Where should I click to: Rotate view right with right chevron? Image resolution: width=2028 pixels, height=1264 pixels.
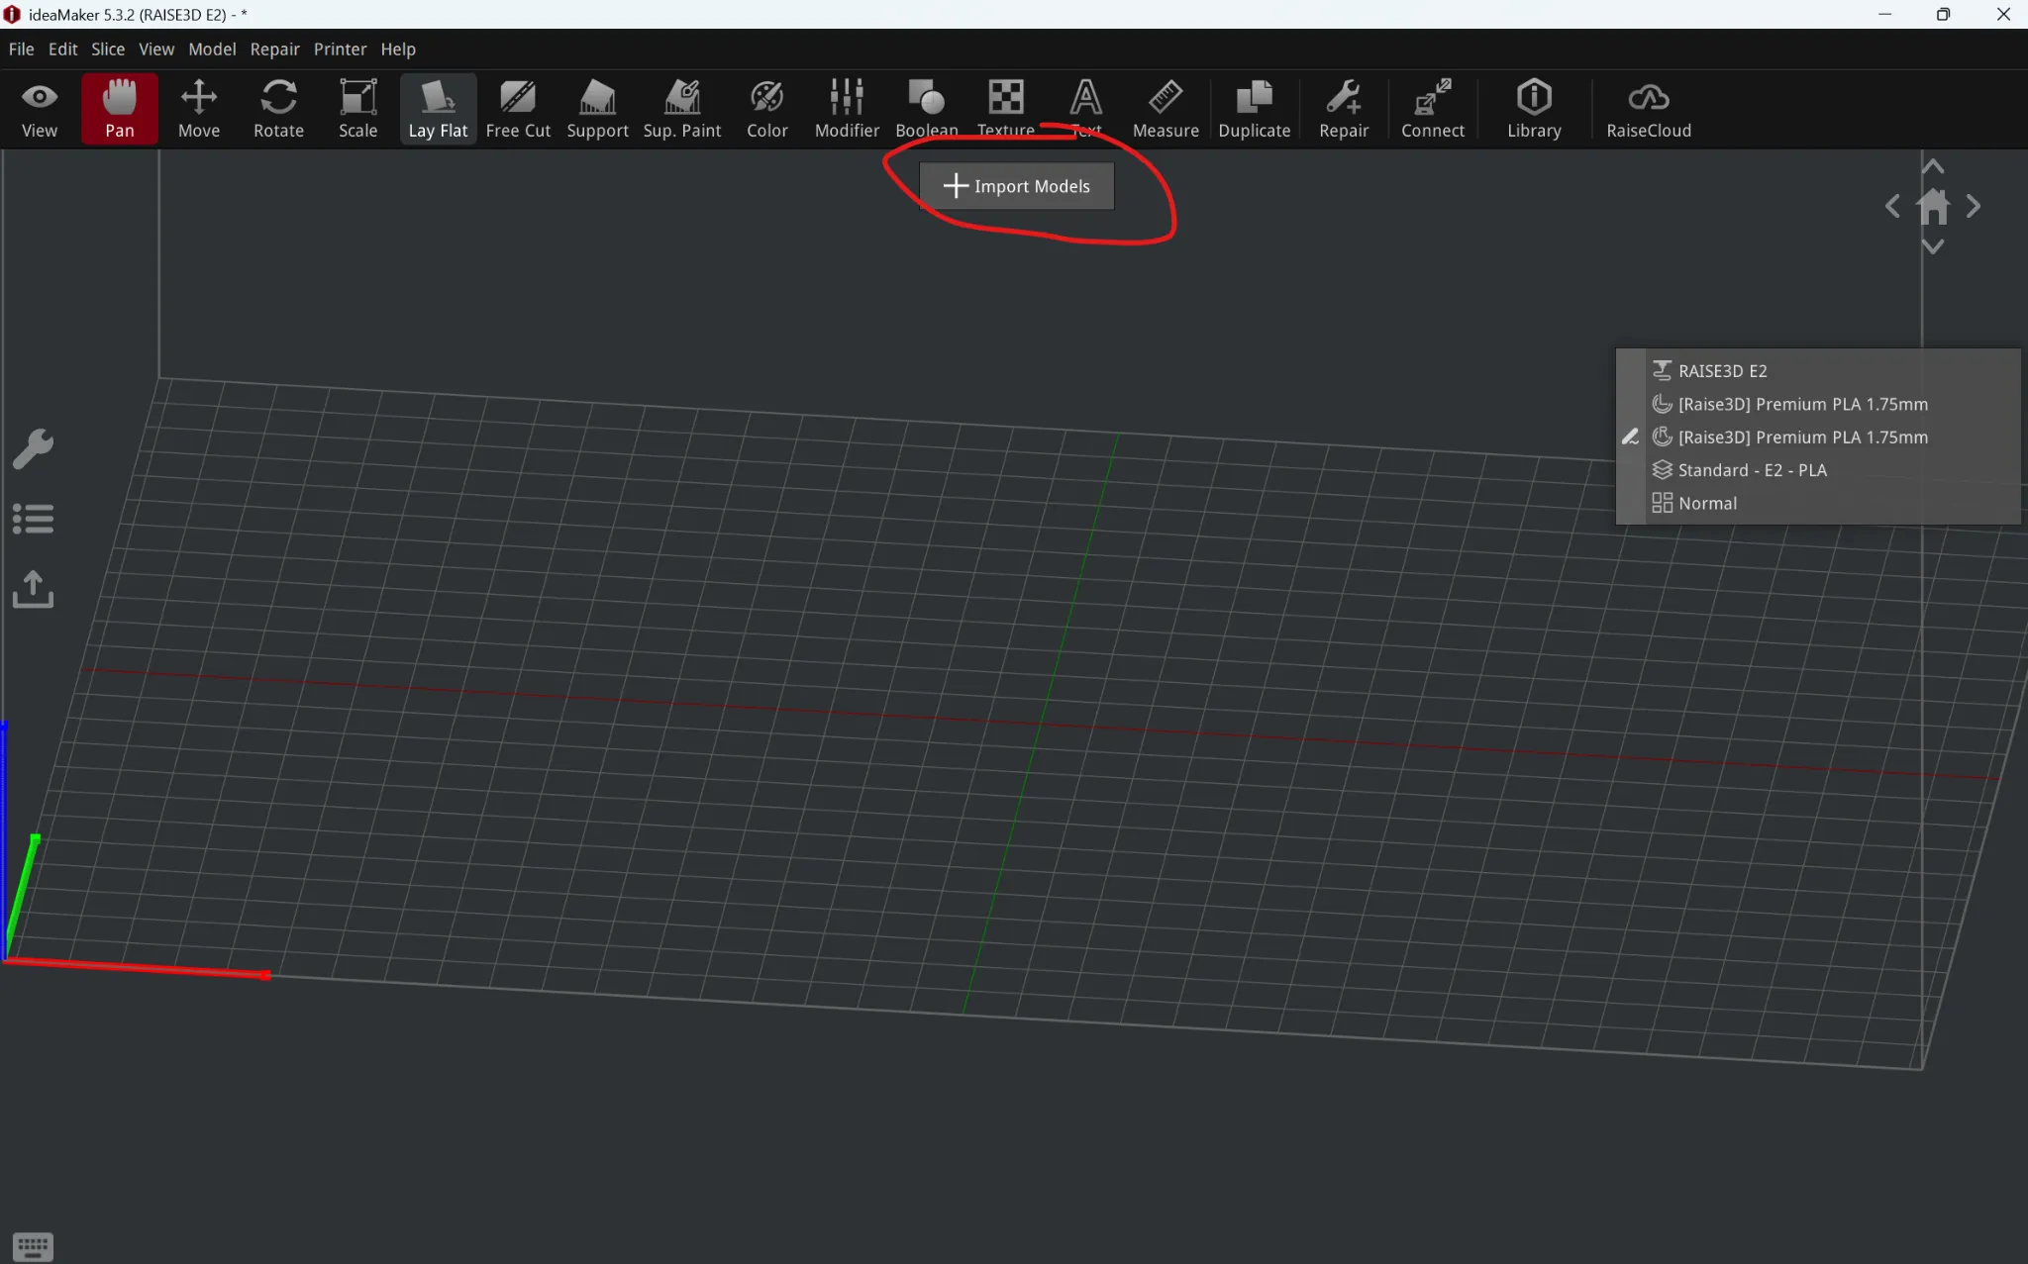pos(1974,206)
